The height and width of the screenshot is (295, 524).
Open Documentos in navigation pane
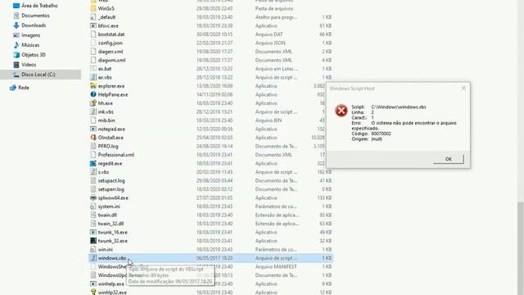(x=35, y=16)
